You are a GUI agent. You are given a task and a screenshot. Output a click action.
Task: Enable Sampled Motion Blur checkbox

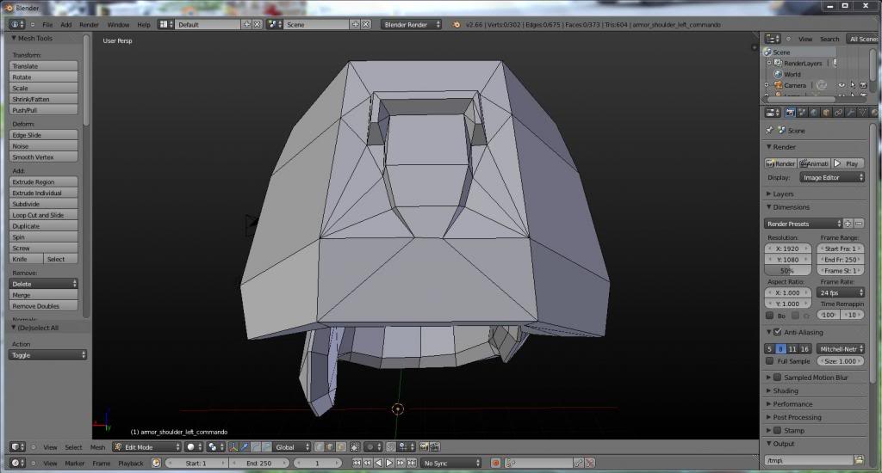[x=777, y=378]
